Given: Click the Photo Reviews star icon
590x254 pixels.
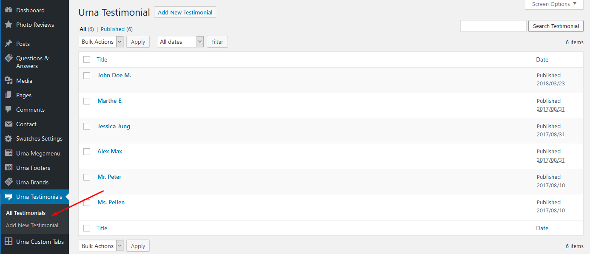Looking at the screenshot, I should 9,25.
